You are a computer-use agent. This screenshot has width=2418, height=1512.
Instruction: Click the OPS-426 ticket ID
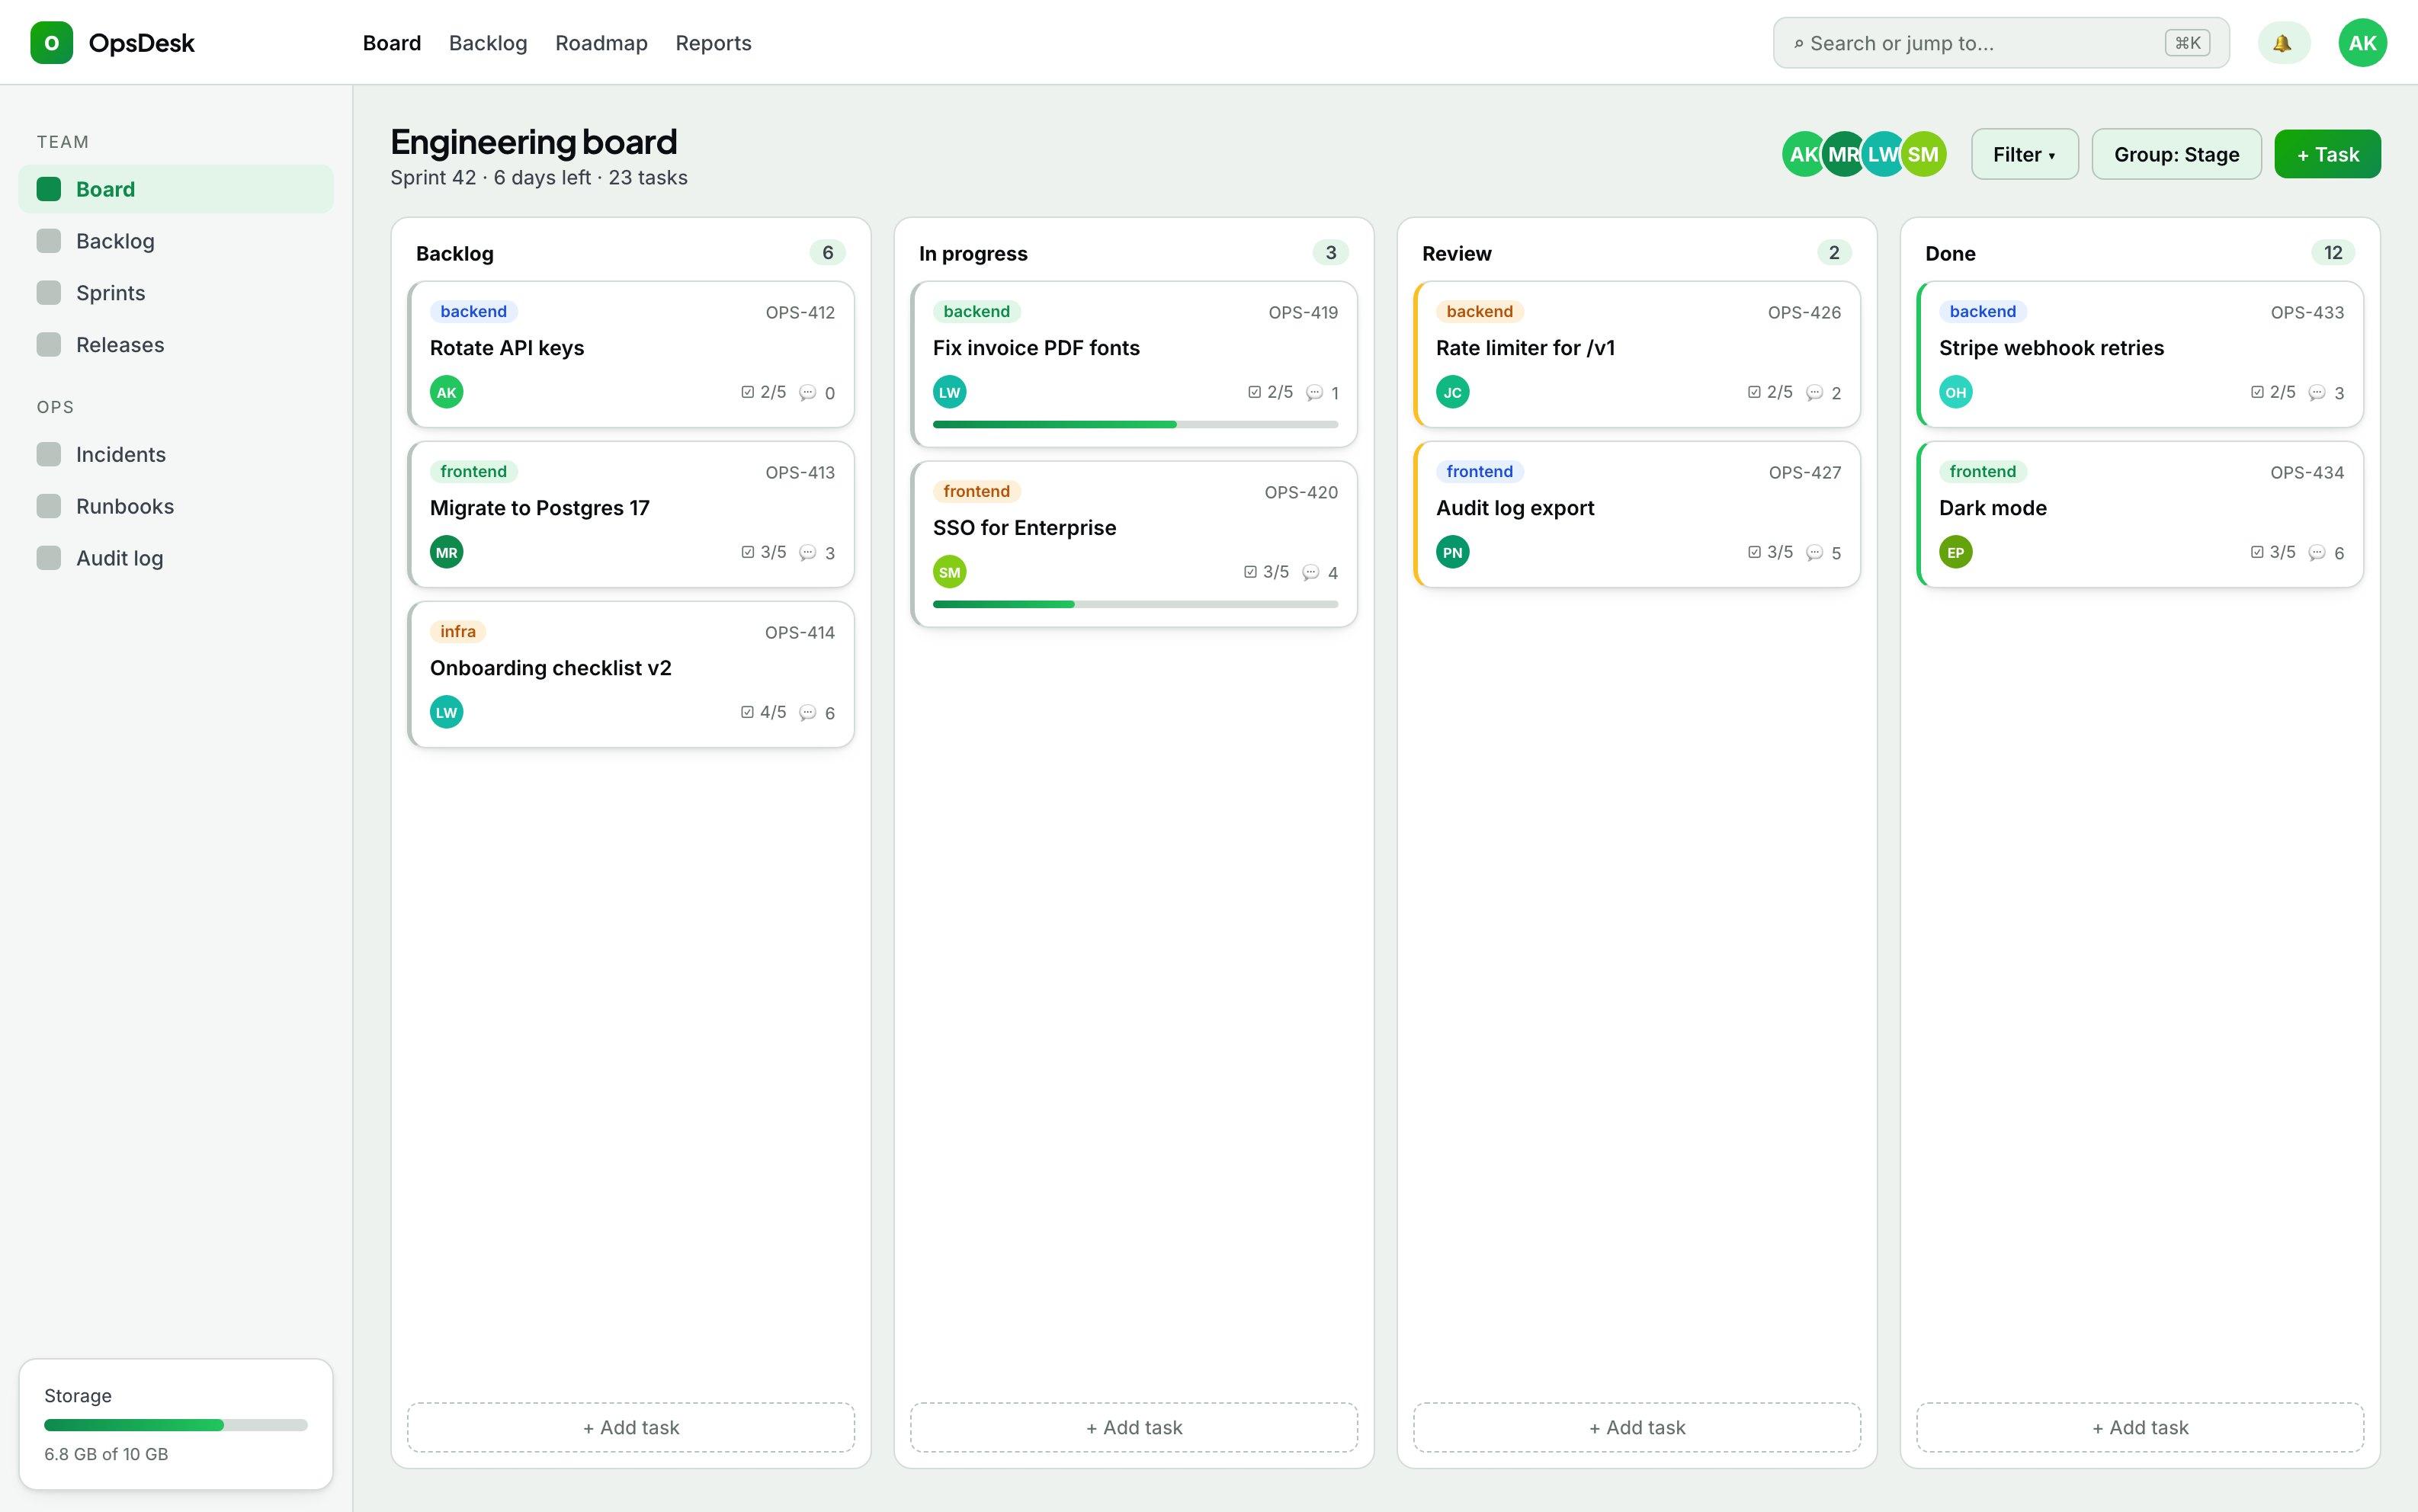coord(1804,312)
